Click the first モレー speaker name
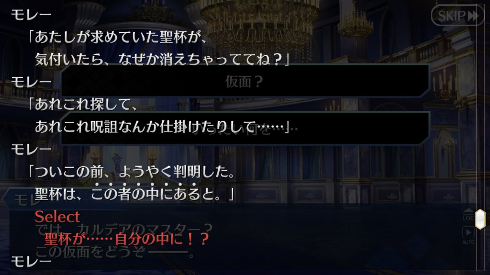The image size is (490, 275). click(31, 15)
